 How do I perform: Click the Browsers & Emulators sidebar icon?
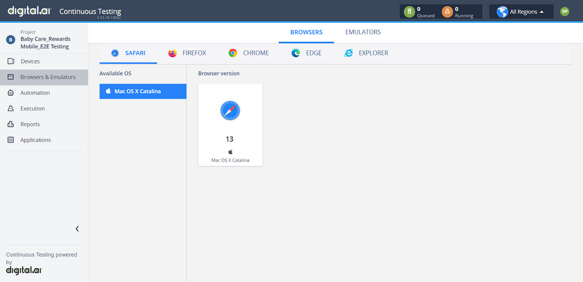click(11, 77)
